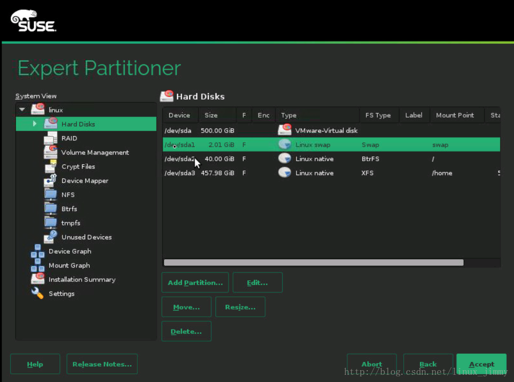Sort table by Label column
514x382 pixels.
pyautogui.click(x=414, y=115)
